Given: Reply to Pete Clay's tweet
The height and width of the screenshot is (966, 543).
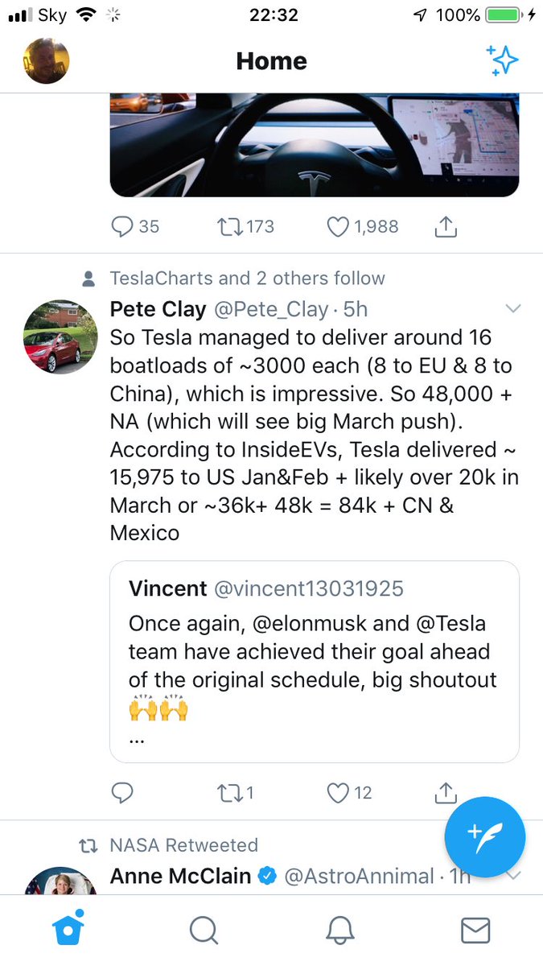Looking at the screenshot, I should pos(121,793).
